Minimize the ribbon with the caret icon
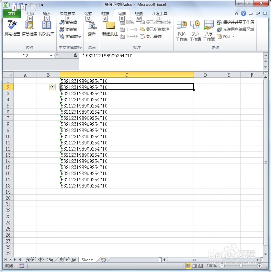The height and width of the screenshot is (272, 271). point(236,14)
